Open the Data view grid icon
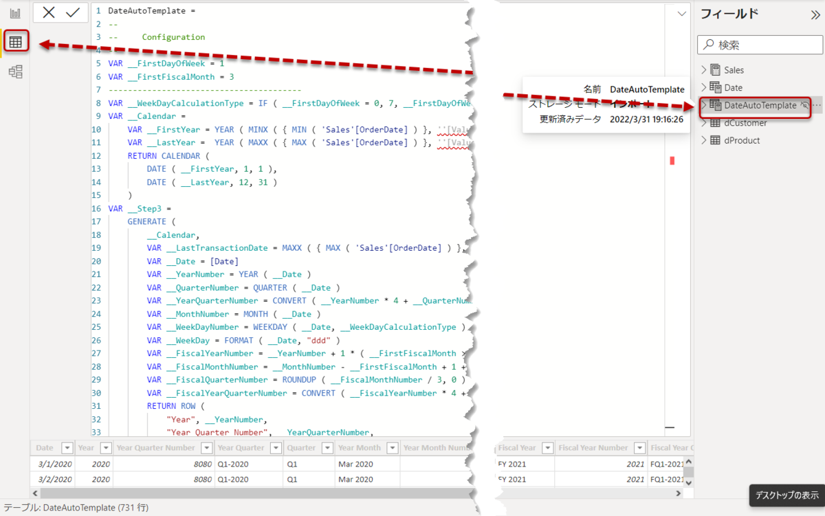The width and height of the screenshot is (825, 516). pyautogui.click(x=15, y=42)
